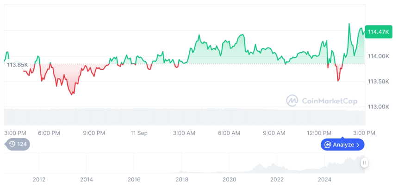Click the 113.85K opening price label
Image resolution: width=398 pixels, height=185 pixels.
pos(17,65)
